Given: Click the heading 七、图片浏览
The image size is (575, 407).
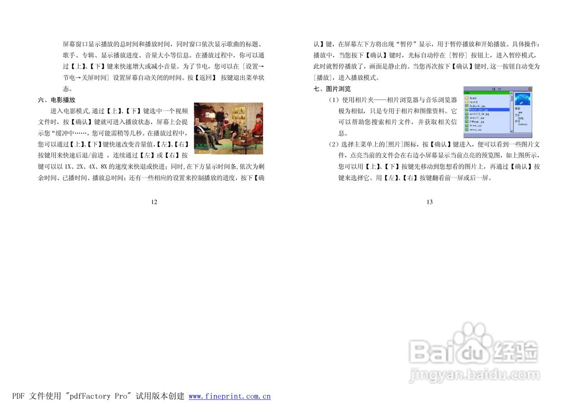Looking at the screenshot, I should click(332, 89).
